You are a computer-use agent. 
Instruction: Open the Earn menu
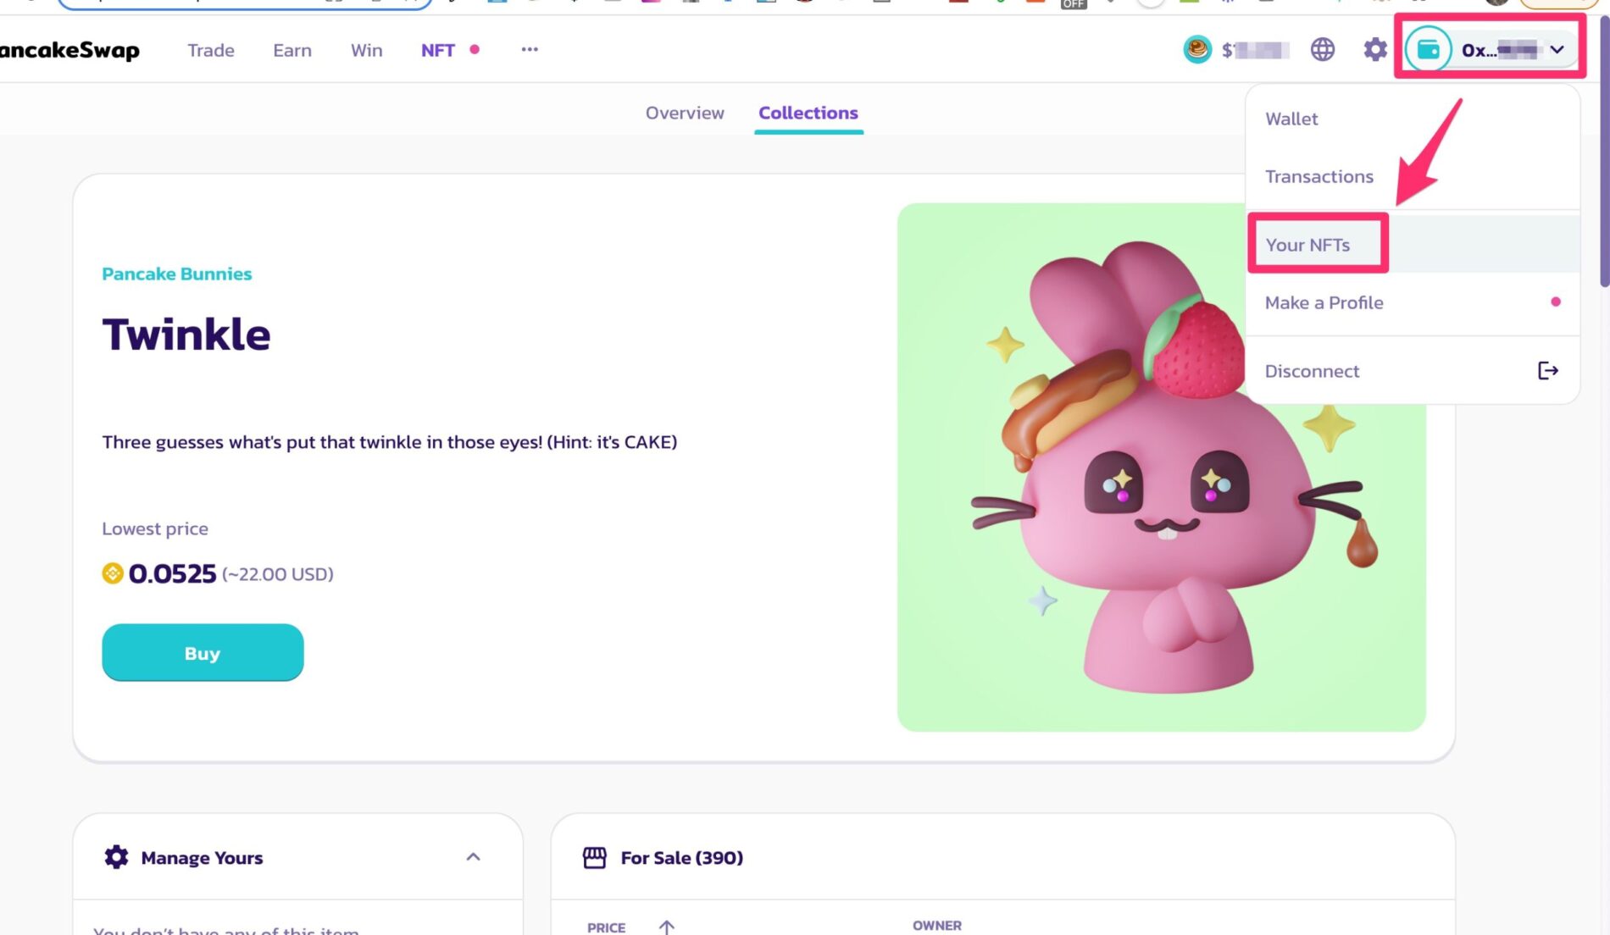tap(292, 50)
